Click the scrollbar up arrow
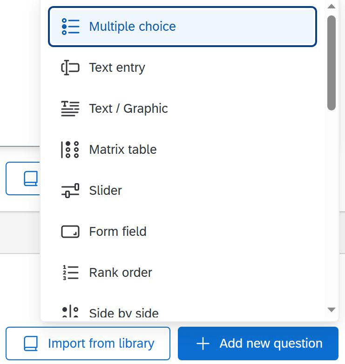345x364 pixels. click(331, 6)
